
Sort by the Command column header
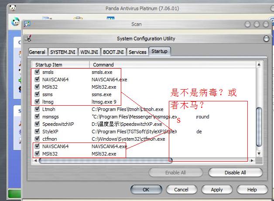172,65
